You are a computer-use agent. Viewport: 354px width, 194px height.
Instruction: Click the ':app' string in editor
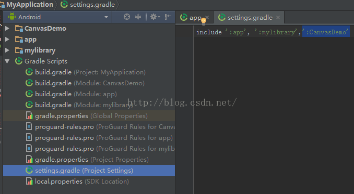(x=235, y=32)
